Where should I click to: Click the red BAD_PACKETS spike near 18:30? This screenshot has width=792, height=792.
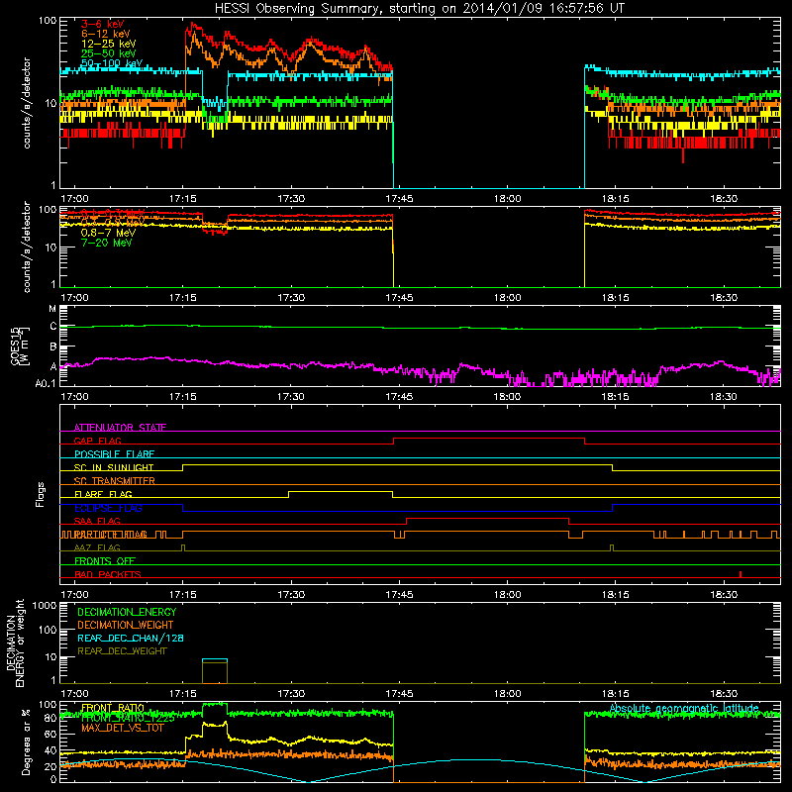pyautogui.click(x=741, y=574)
